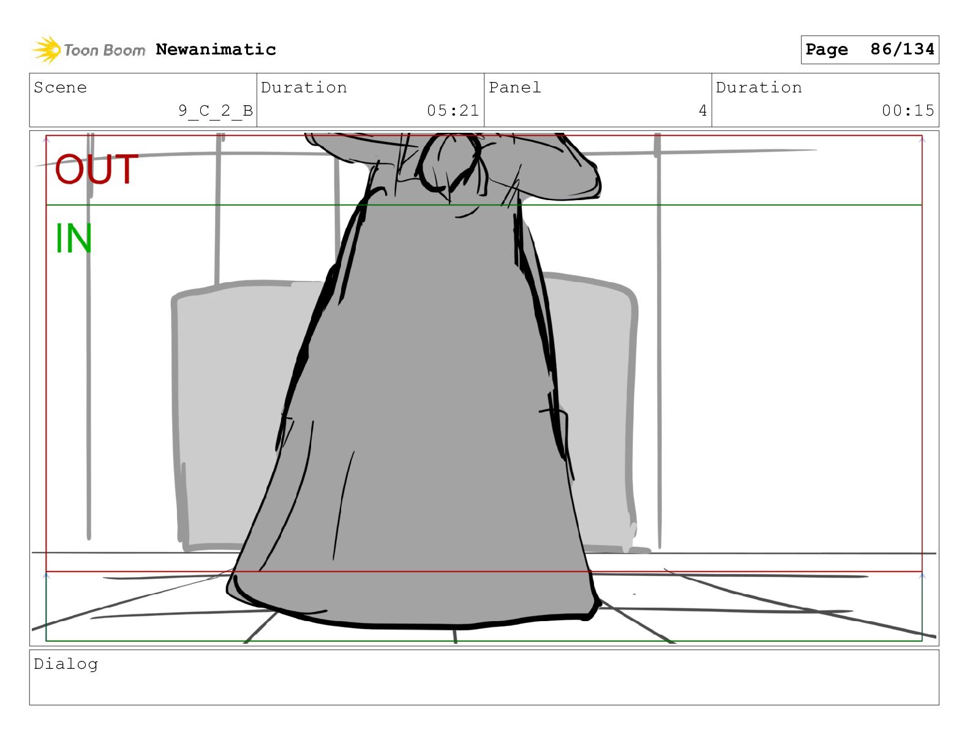Click the red OUT camera label
Screen dimensions: 970x749
[x=97, y=170]
